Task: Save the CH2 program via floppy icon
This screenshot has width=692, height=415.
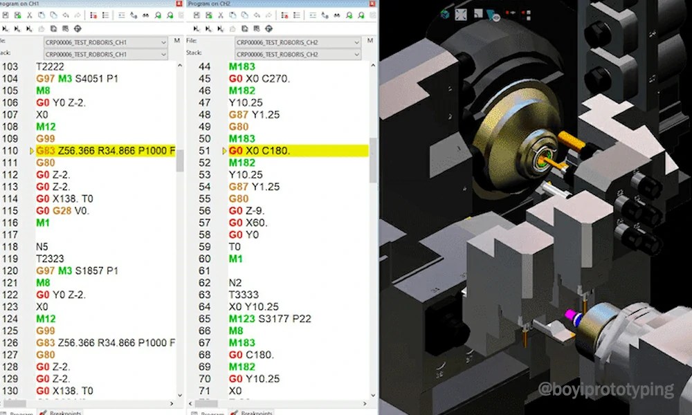Action: click(x=197, y=15)
